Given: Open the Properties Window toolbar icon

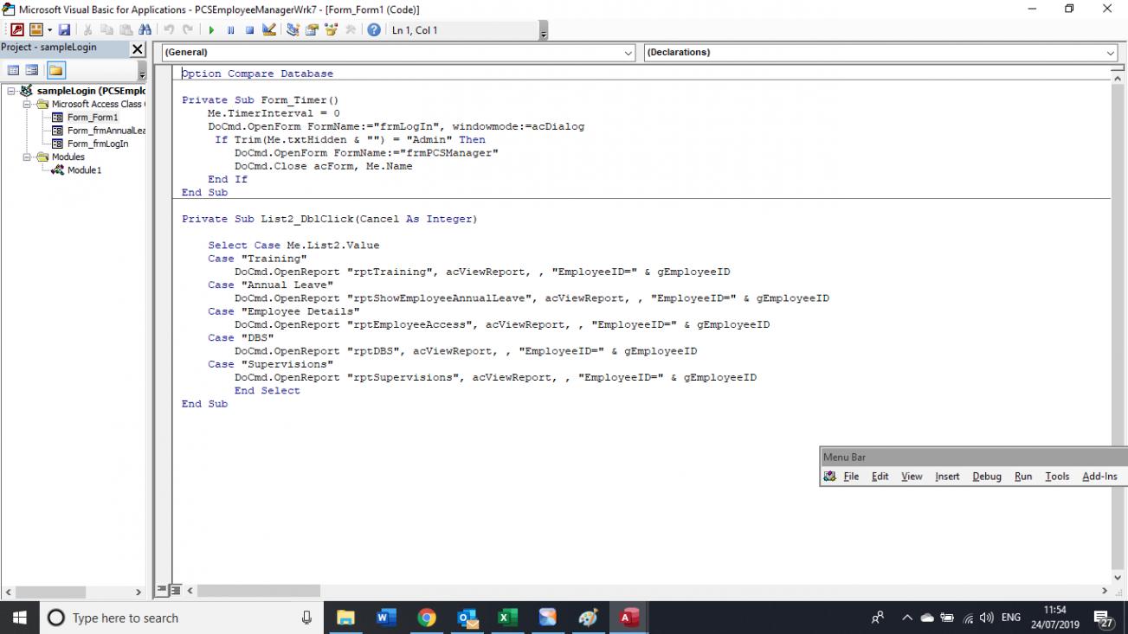Looking at the screenshot, I should click(312, 29).
